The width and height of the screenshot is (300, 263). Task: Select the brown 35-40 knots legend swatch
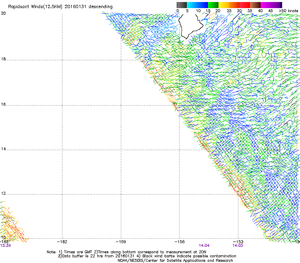tap(255, 5)
